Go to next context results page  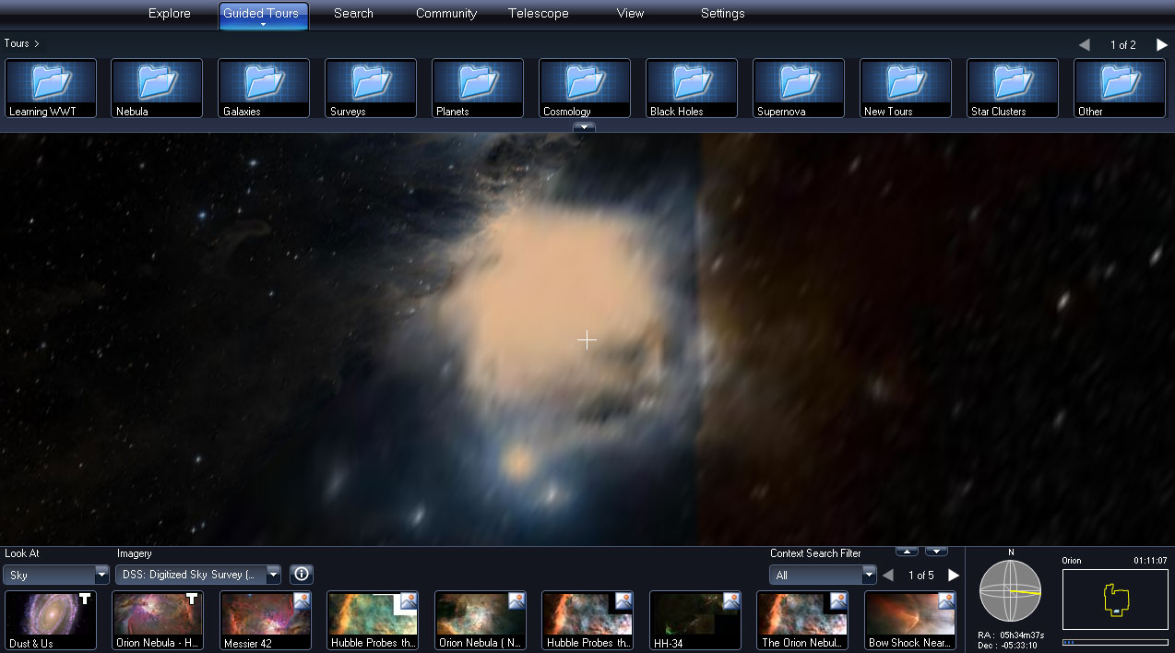[954, 575]
